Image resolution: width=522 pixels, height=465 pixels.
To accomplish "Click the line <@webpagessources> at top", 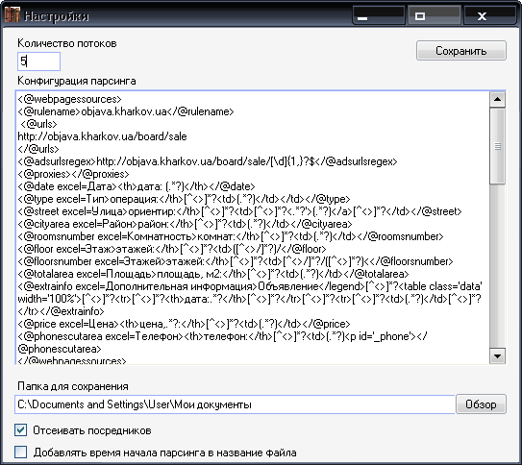I will (70, 99).
